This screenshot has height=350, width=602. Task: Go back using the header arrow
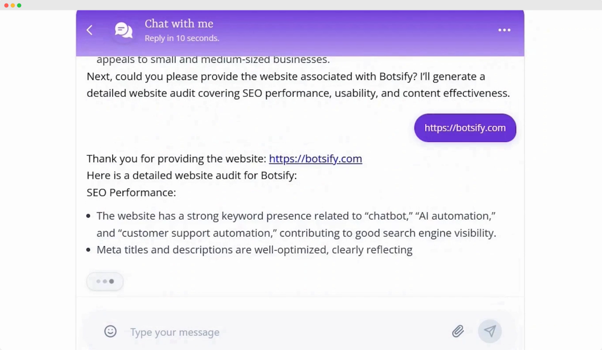click(x=89, y=29)
